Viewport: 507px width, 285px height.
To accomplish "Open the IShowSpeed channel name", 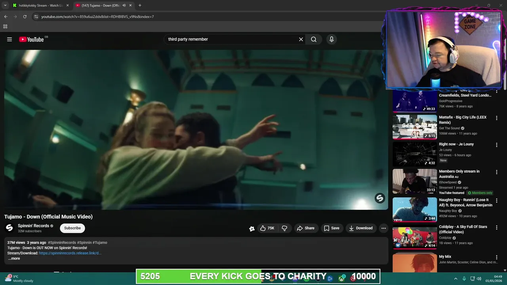I will [x=448, y=182].
